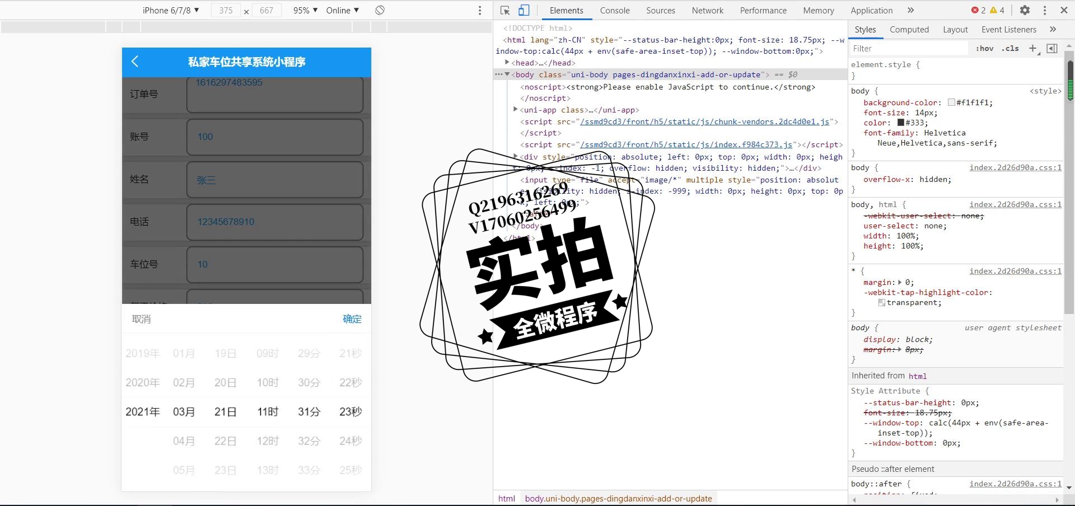Screen dimensions: 1075x506
Task: Click the new style rule plus icon
Action: 1033,48
